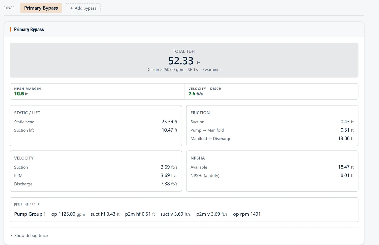
Task: Click the Design 2250.00 gpm summary line
Action: click(x=184, y=70)
